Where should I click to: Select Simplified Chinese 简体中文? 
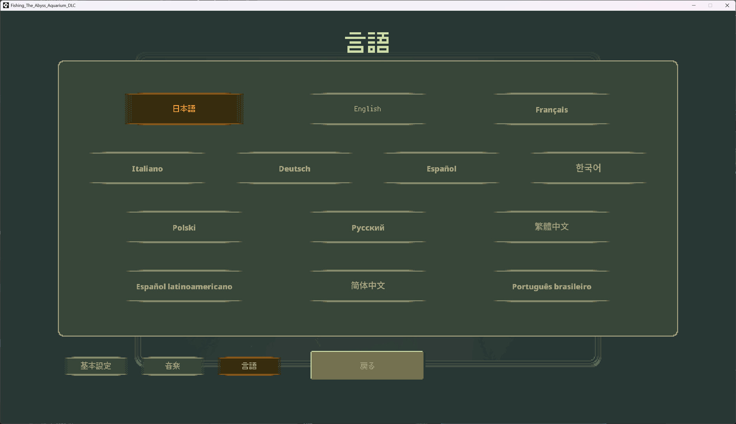[367, 286]
